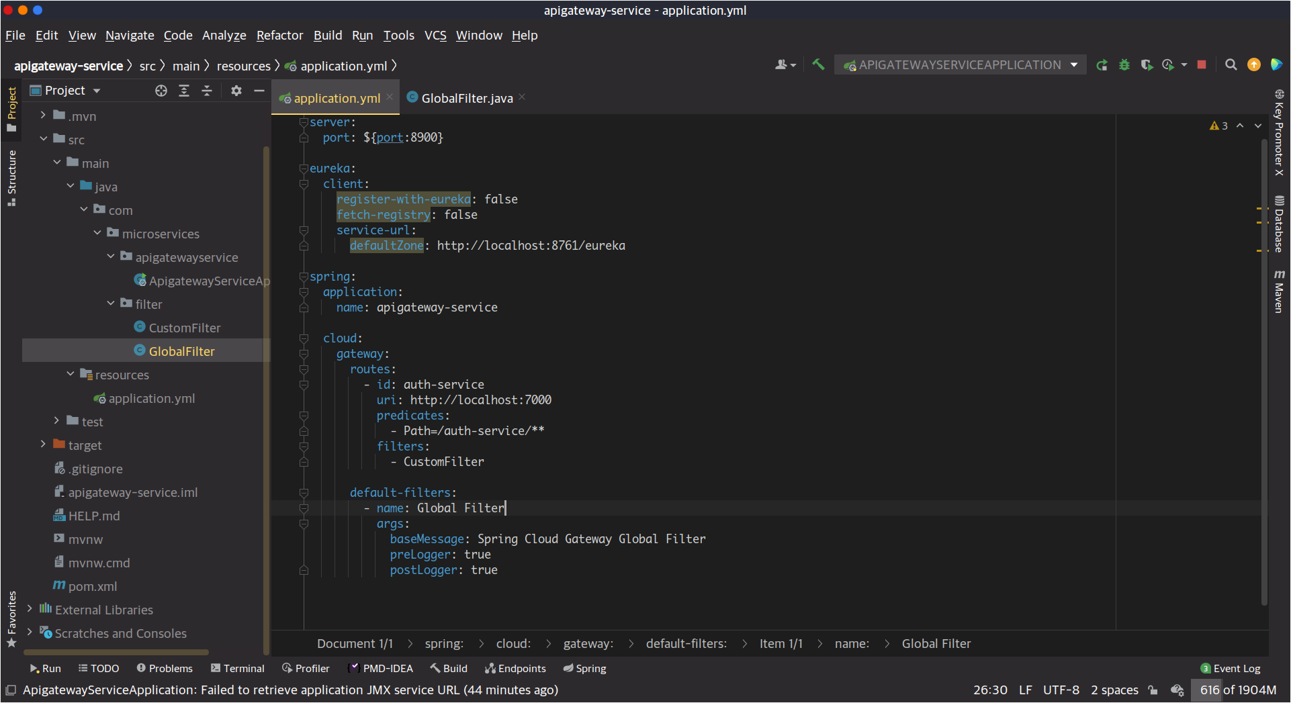Collapse all nodes in the Project tree

coord(207,90)
